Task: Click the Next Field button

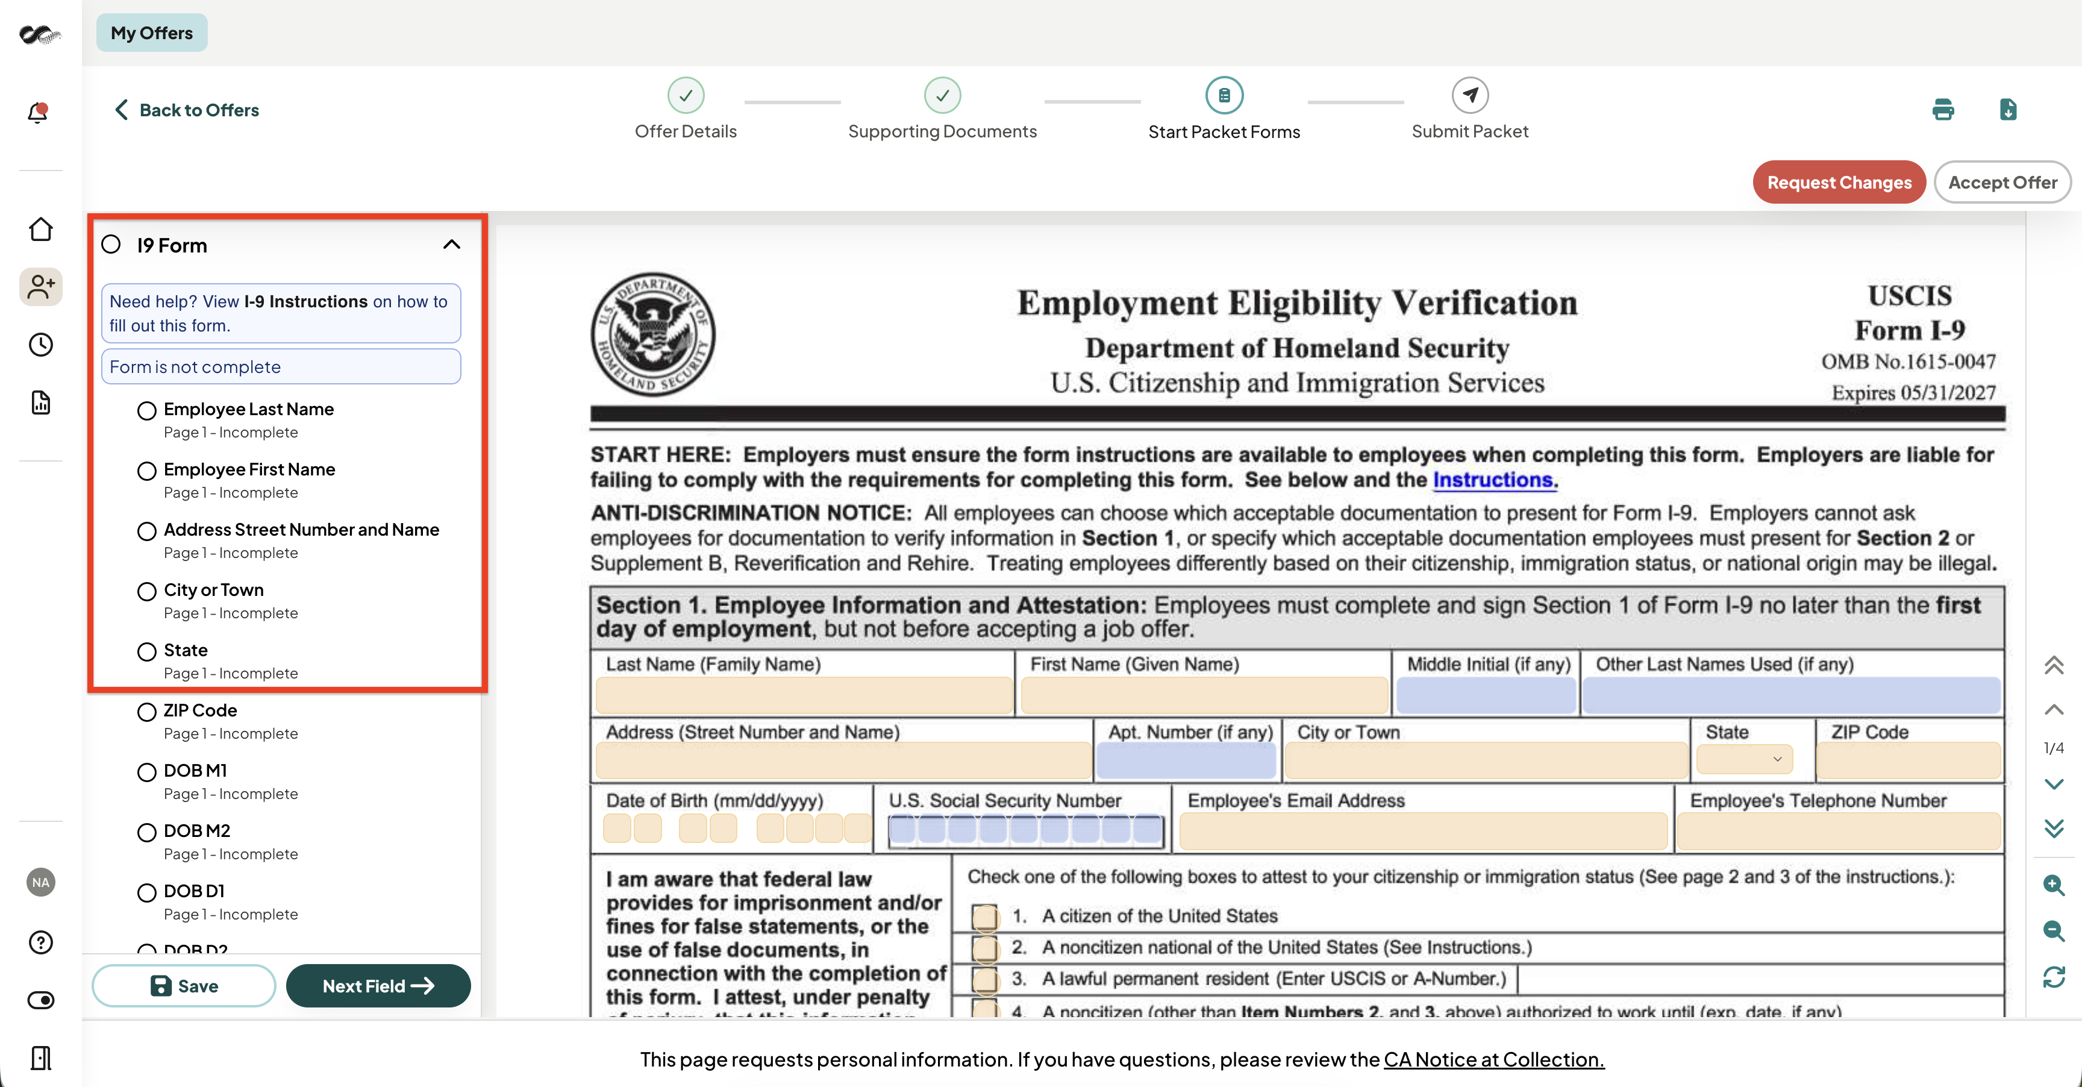Action: click(x=378, y=986)
